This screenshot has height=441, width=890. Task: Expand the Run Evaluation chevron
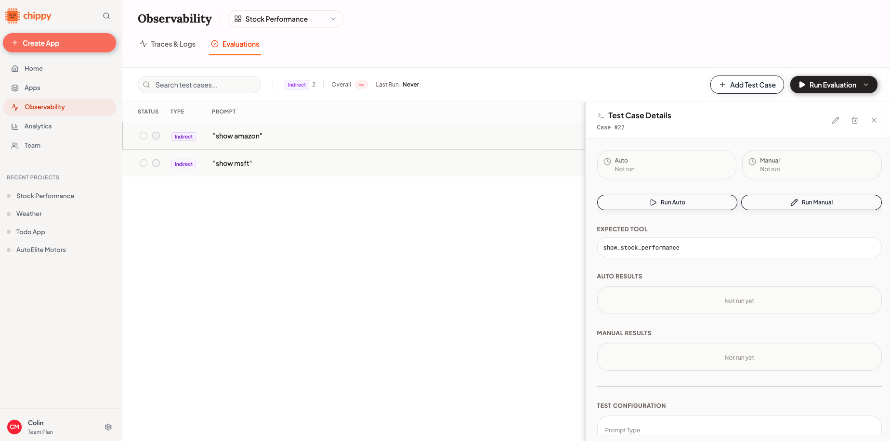pos(866,85)
